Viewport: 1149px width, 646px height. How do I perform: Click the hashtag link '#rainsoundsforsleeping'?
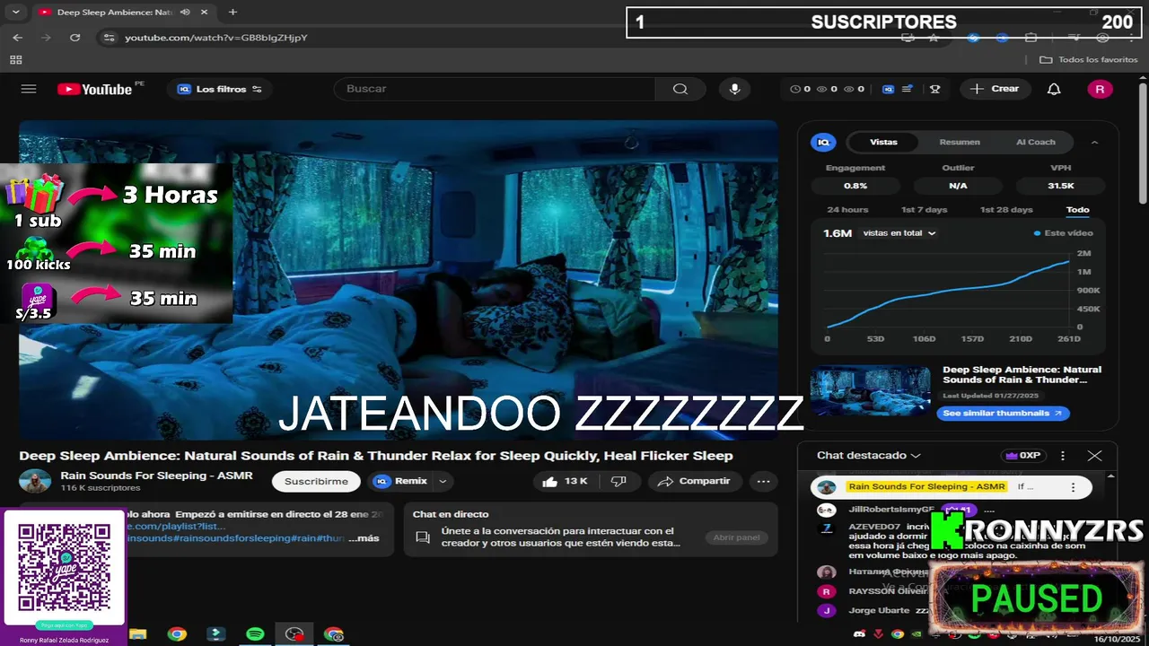(x=232, y=538)
